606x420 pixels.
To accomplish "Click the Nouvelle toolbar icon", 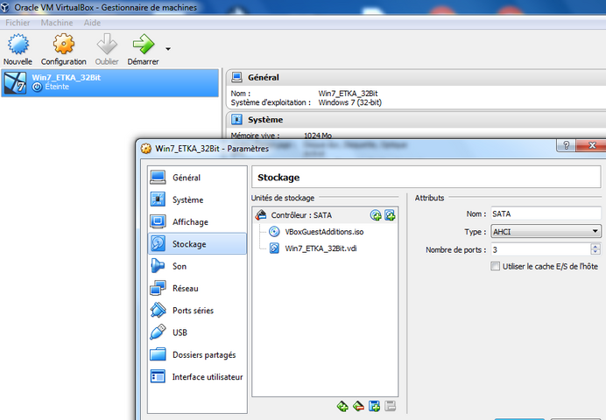I will pos(18,44).
